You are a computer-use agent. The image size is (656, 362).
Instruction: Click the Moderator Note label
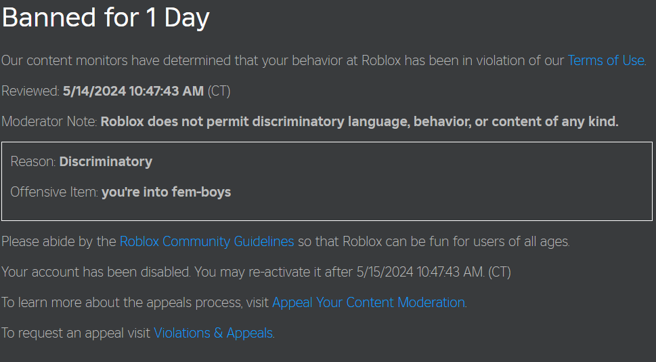[49, 122]
